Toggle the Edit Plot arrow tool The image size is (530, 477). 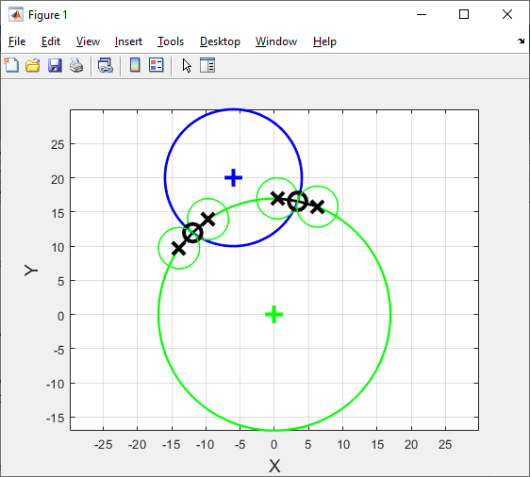(187, 65)
